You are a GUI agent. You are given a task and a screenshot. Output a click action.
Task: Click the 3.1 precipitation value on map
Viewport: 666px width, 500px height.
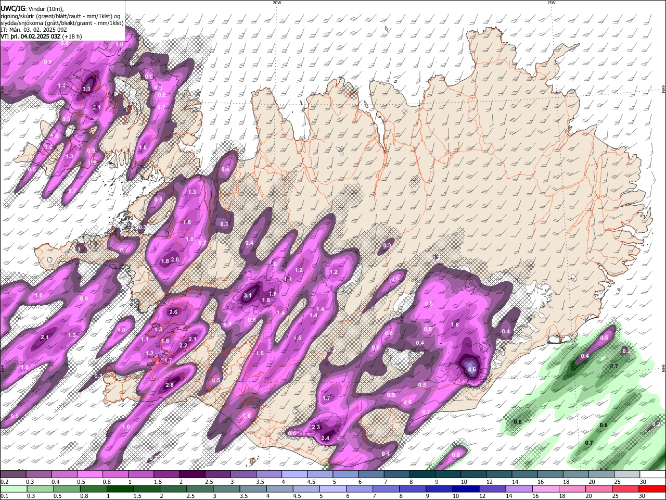click(x=248, y=296)
